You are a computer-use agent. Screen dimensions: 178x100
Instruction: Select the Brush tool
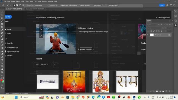point(2,36)
